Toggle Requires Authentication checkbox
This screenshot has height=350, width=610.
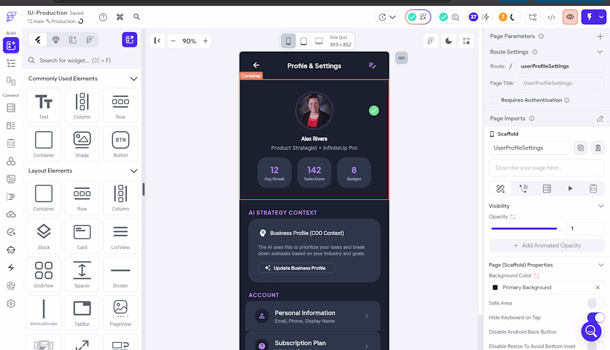coord(494,100)
